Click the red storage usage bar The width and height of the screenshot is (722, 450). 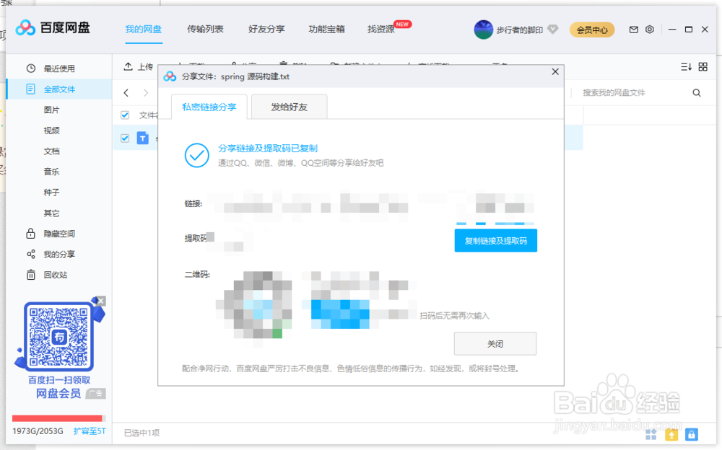click(58, 418)
